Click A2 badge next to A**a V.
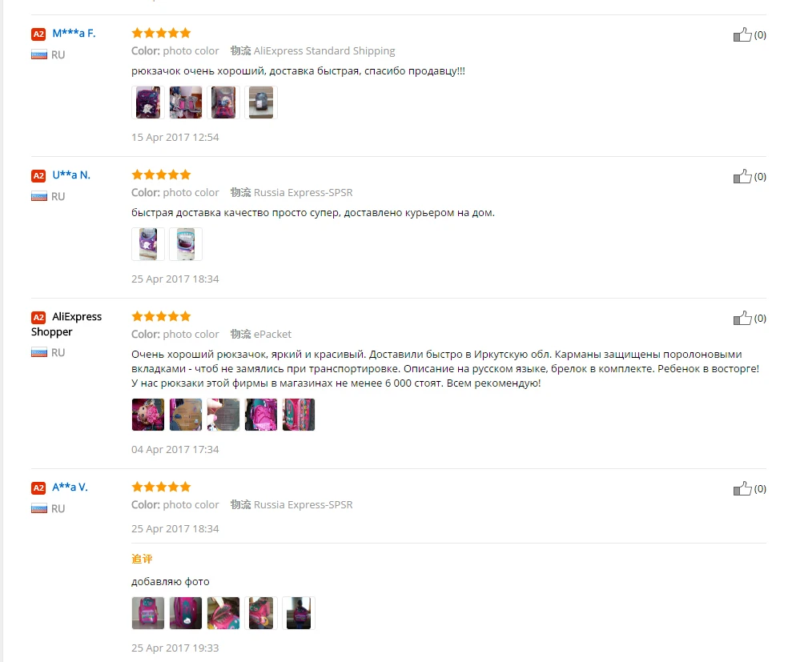The height and width of the screenshot is (662, 788). [38, 487]
